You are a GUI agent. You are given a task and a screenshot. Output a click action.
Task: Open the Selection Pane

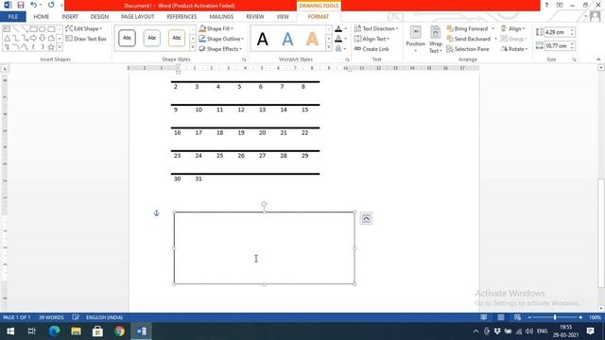click(468, 49)
